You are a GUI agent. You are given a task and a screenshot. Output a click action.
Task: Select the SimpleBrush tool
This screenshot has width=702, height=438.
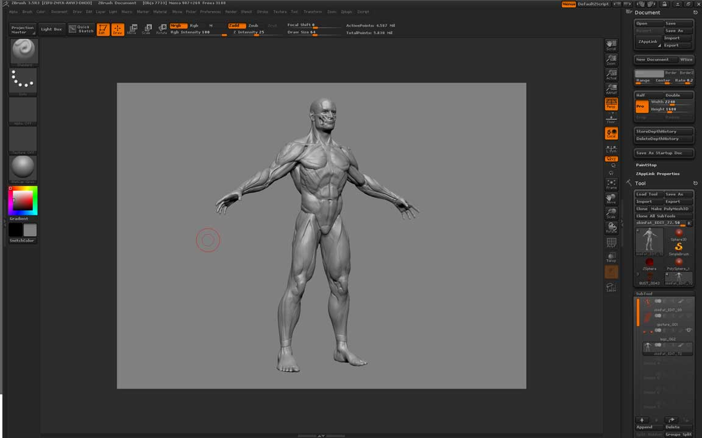679,249
